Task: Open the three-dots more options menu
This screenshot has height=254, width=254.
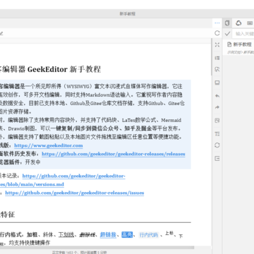Action: [217, 23]
